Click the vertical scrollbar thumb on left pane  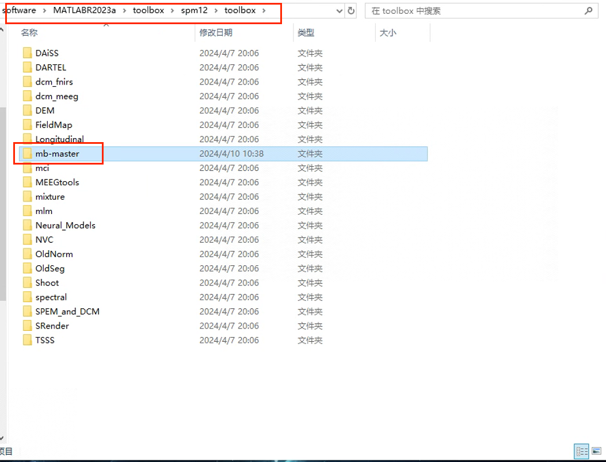[3, 204]
